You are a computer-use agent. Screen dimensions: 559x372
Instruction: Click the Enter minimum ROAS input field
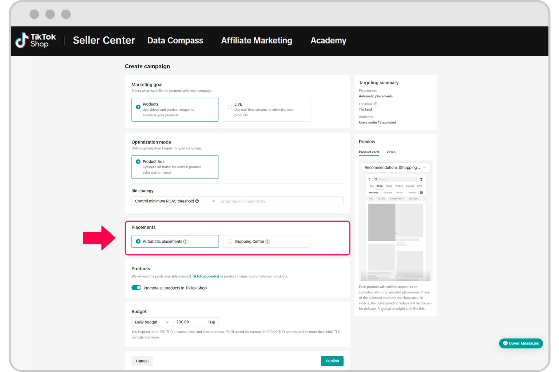(280, 201)
